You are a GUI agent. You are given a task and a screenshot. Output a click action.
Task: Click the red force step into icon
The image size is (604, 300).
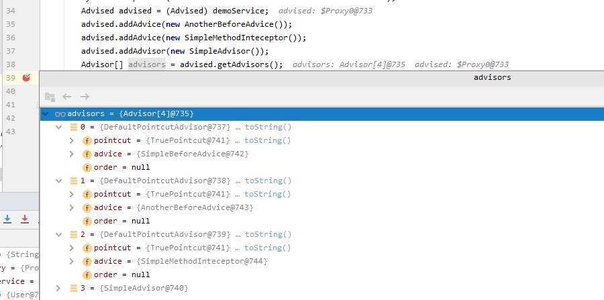point(25,219)
